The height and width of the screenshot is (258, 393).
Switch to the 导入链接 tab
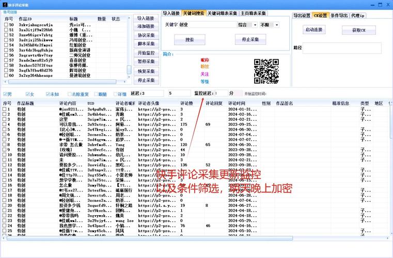tap(171, 13)
